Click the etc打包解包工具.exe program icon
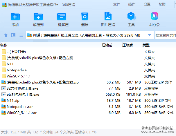The height and width of the screenshot is (136, 176). point(4,94)
